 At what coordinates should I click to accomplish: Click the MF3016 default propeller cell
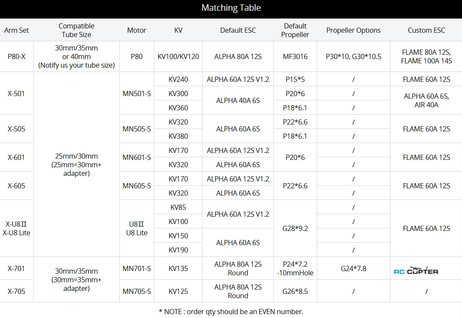pyautogui.click(x=295, y=56)
